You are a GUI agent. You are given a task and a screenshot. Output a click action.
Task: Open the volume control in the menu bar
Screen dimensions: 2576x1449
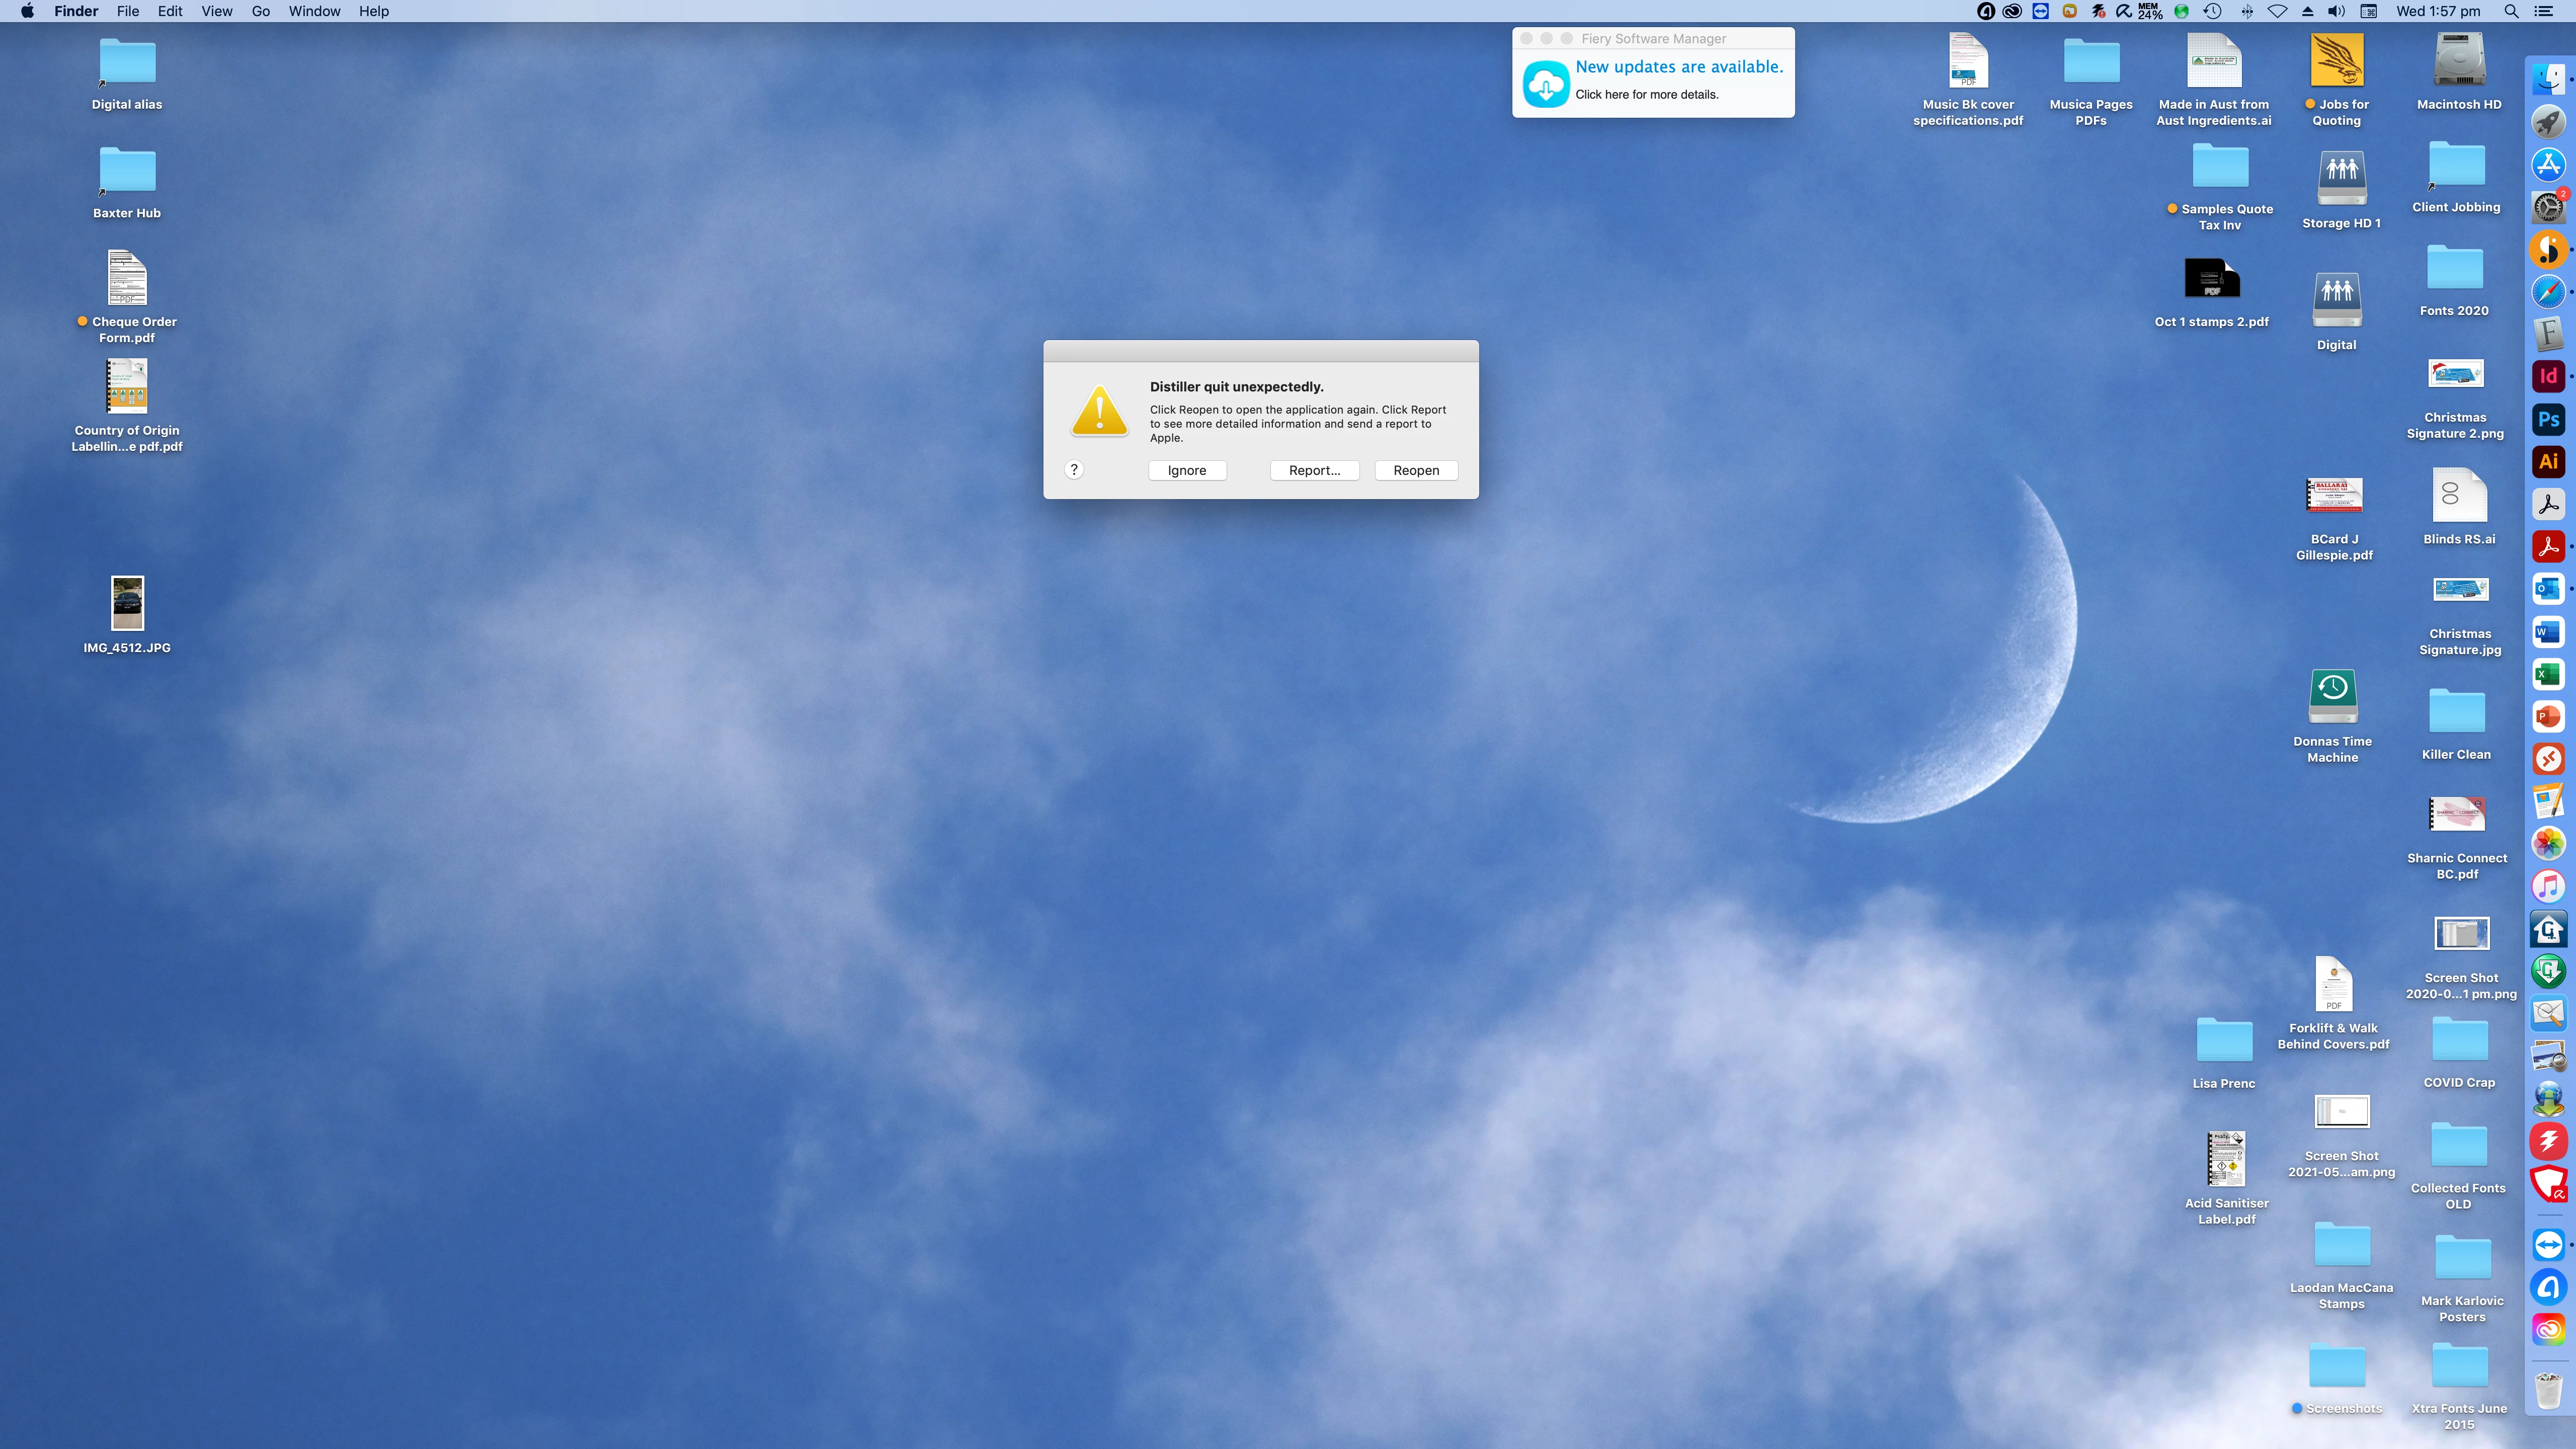coord(2336,11)
